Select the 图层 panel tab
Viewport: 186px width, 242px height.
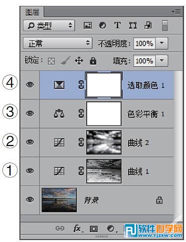click(32, 12)
